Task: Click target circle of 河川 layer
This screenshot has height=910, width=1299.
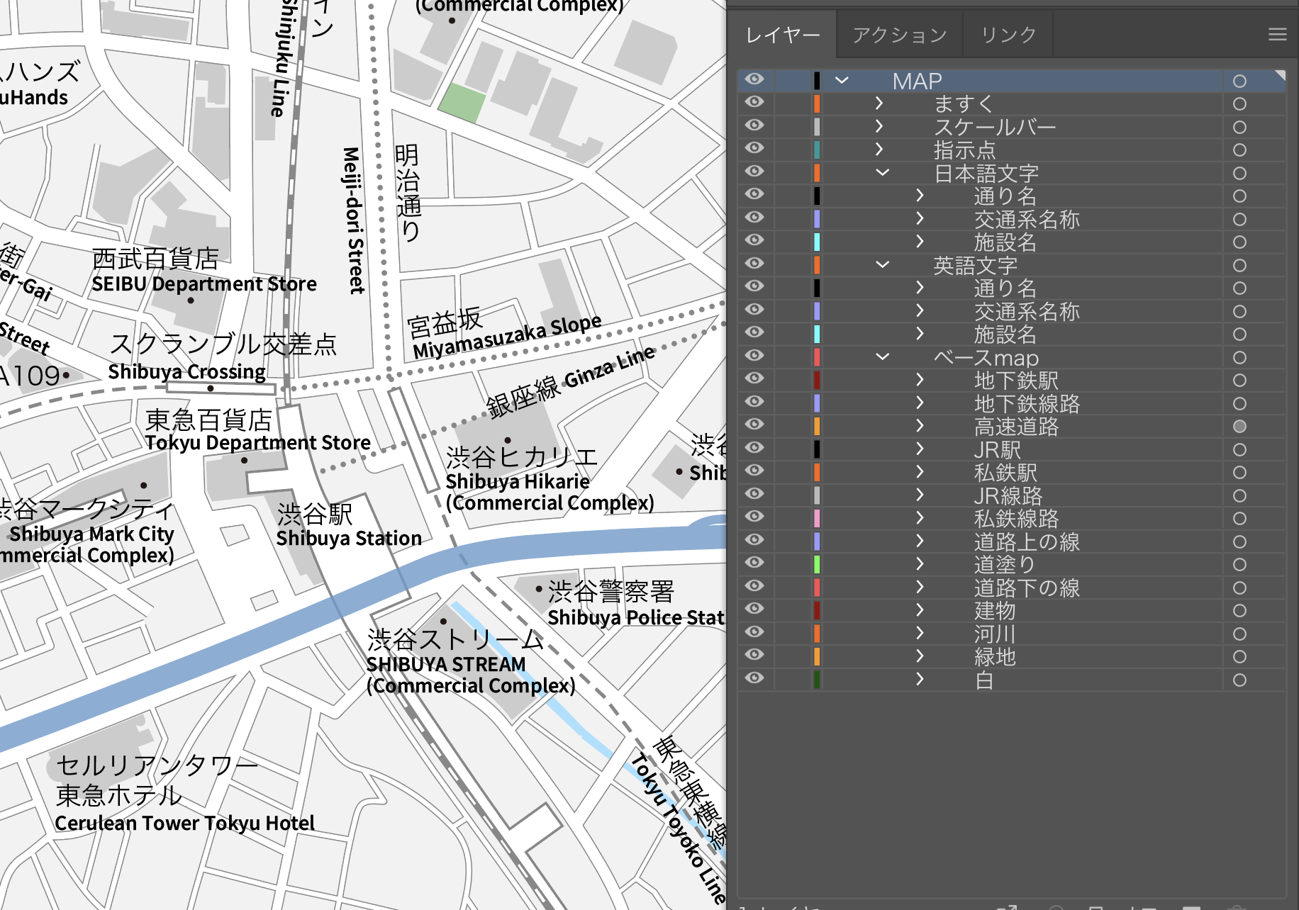Action: pyautogui.click(x=1239, y=634)
